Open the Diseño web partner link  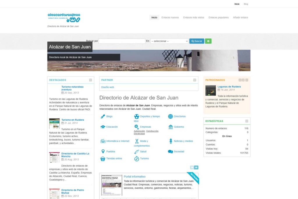108,87
